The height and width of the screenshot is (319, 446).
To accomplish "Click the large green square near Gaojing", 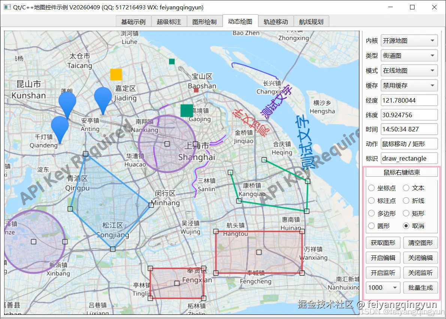I will pyautogui.click(x=187, y=110).
